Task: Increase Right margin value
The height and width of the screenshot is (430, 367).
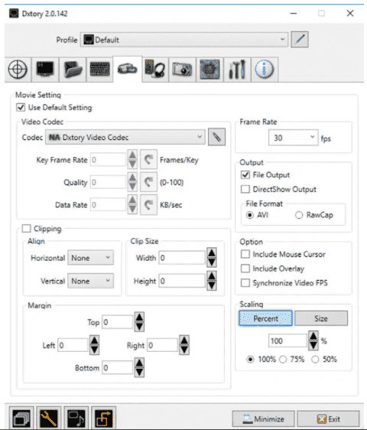Action: [184, 340]
